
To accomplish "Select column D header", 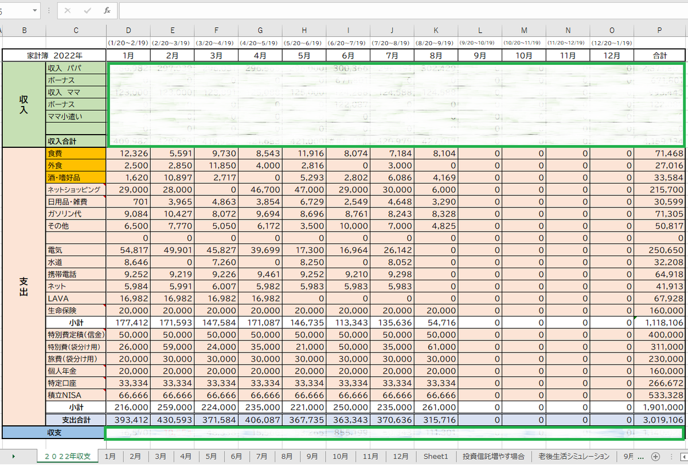I will (x=128, y=30).
